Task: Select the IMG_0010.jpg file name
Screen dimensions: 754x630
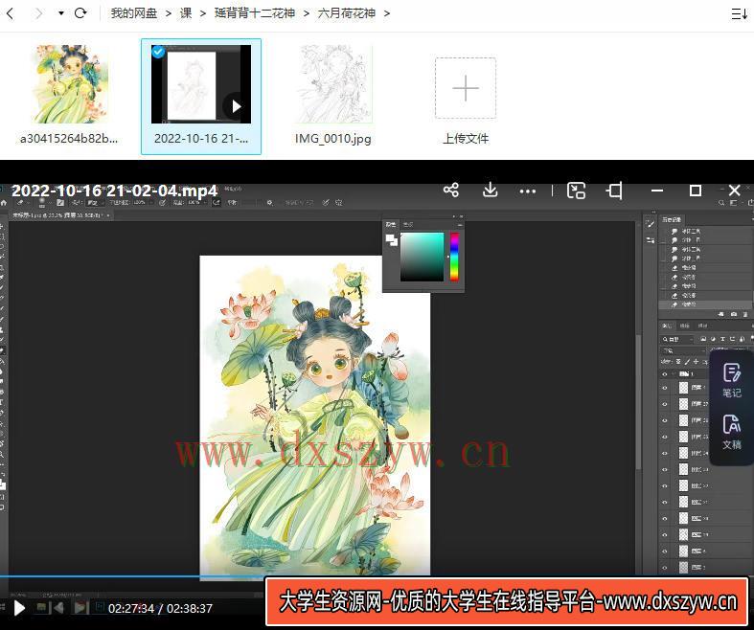Action: (x=333, y=139)
